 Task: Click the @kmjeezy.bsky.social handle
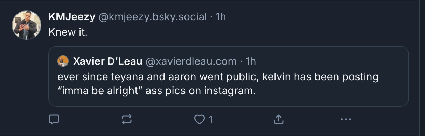(x=153, y=17)
